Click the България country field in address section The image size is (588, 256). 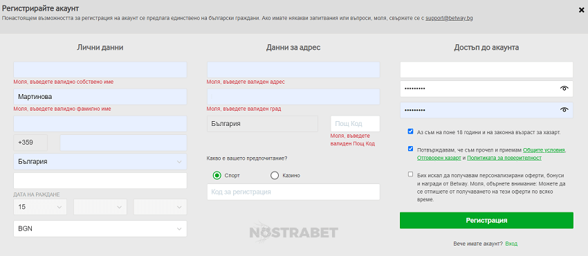[262, 124]
